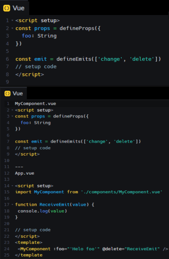The image size is (169, 259).
Task: Click the 'delete' string on line 7, lower block
Action: [124, 141]
